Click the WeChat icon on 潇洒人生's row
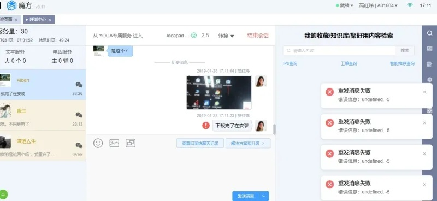The width and height of the screenshot is (437, 201). pos(79,145)
